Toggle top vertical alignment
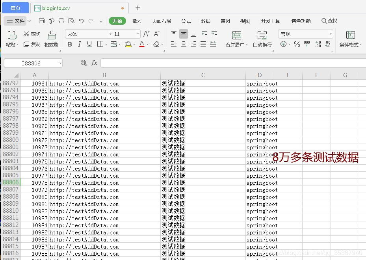366x260 pixels. click(174, 34)
